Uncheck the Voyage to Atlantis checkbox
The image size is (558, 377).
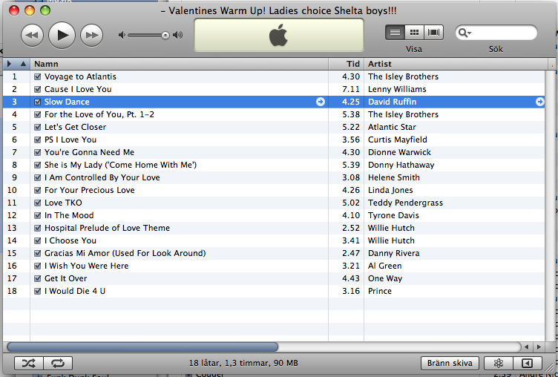(38, 76)
